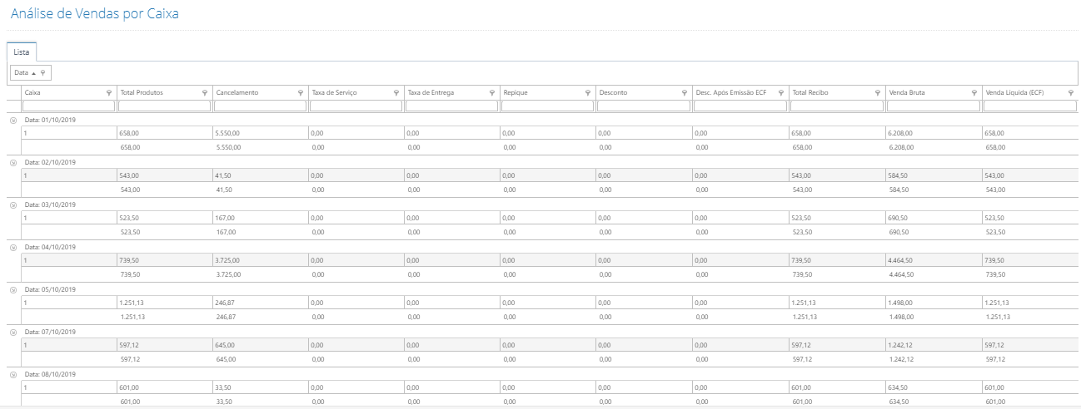
Task: Collapse the Data: 01/10/2019 group
Action: [13, 121]
